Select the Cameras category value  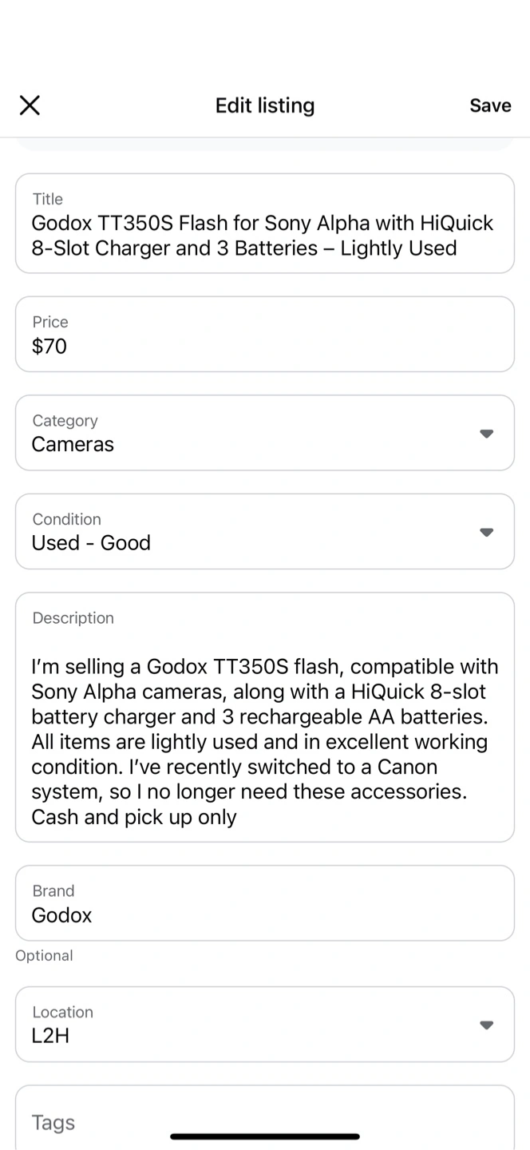73,444
